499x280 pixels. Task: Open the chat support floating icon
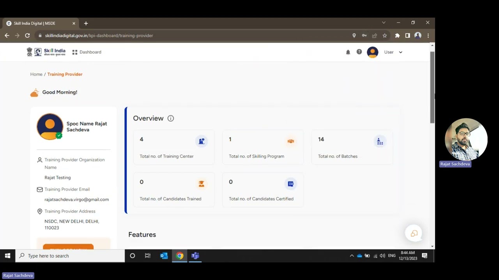coord(414,233)
